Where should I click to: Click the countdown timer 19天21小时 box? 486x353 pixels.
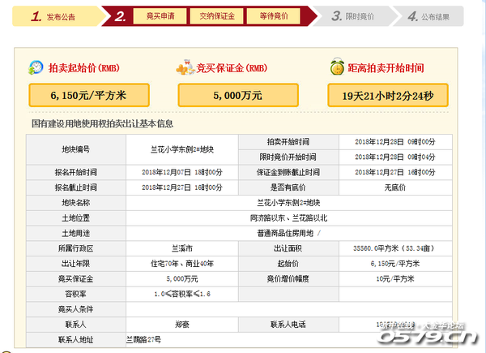pos(386,95)
